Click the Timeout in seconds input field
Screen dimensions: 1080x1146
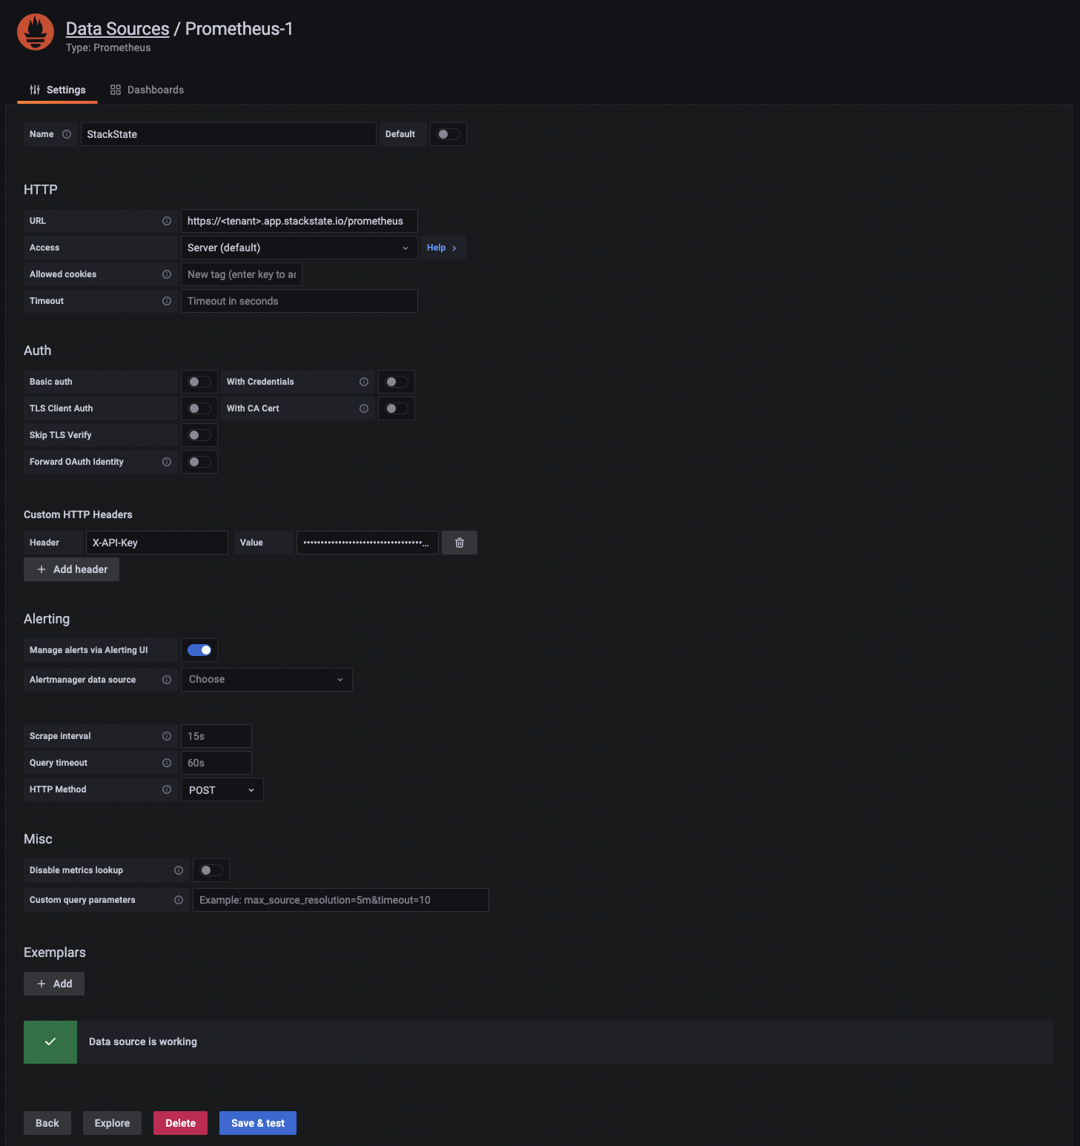click(299, 300)
